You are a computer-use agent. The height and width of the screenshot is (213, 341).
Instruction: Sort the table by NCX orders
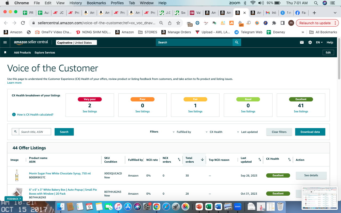coord(179,159)
